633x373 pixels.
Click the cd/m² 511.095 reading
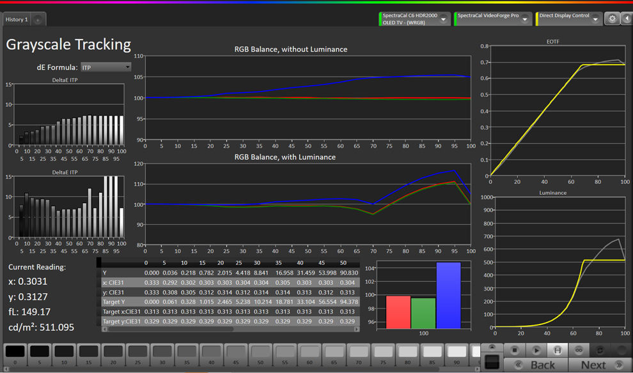click(41, 327)
